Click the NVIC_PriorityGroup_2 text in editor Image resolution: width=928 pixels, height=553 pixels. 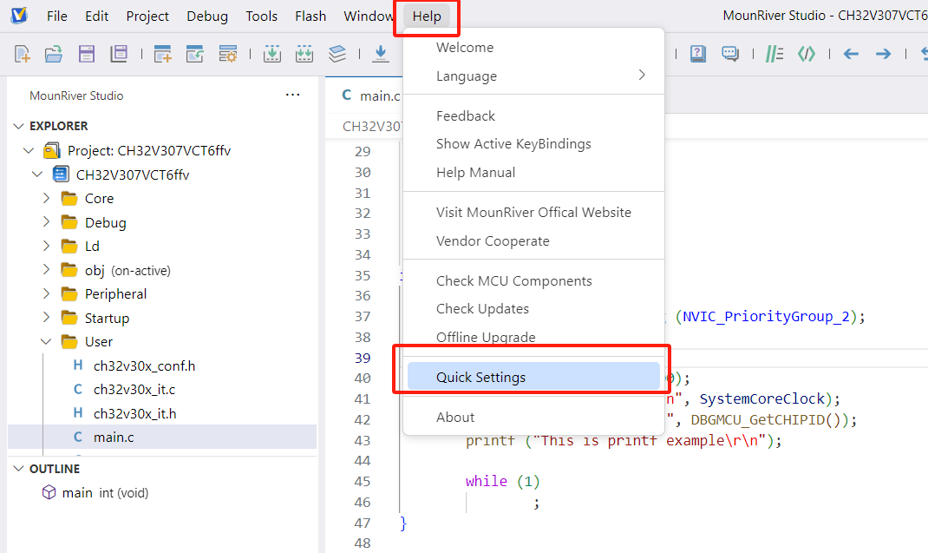(x=767, y=317)
